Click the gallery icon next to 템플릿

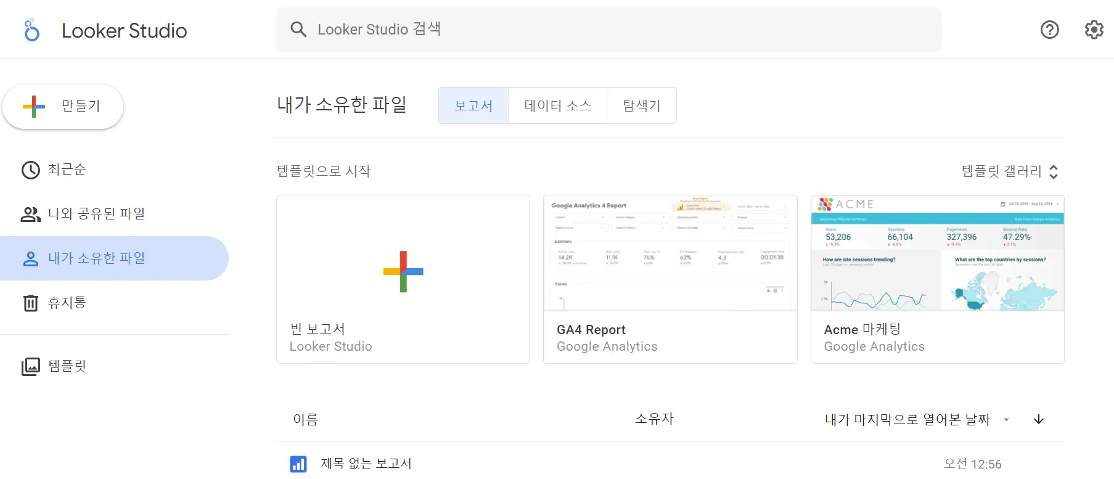coord(31,366)
